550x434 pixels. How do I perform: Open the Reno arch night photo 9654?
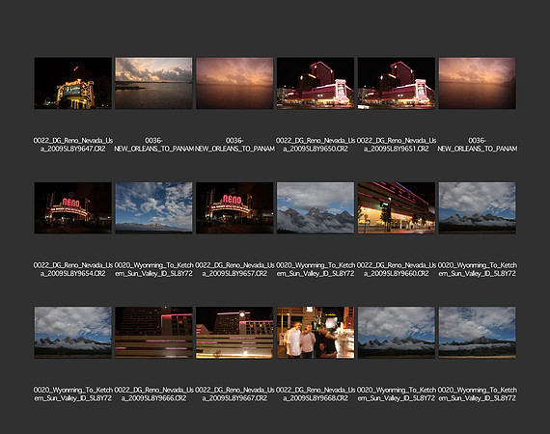(x=73, y=208)
